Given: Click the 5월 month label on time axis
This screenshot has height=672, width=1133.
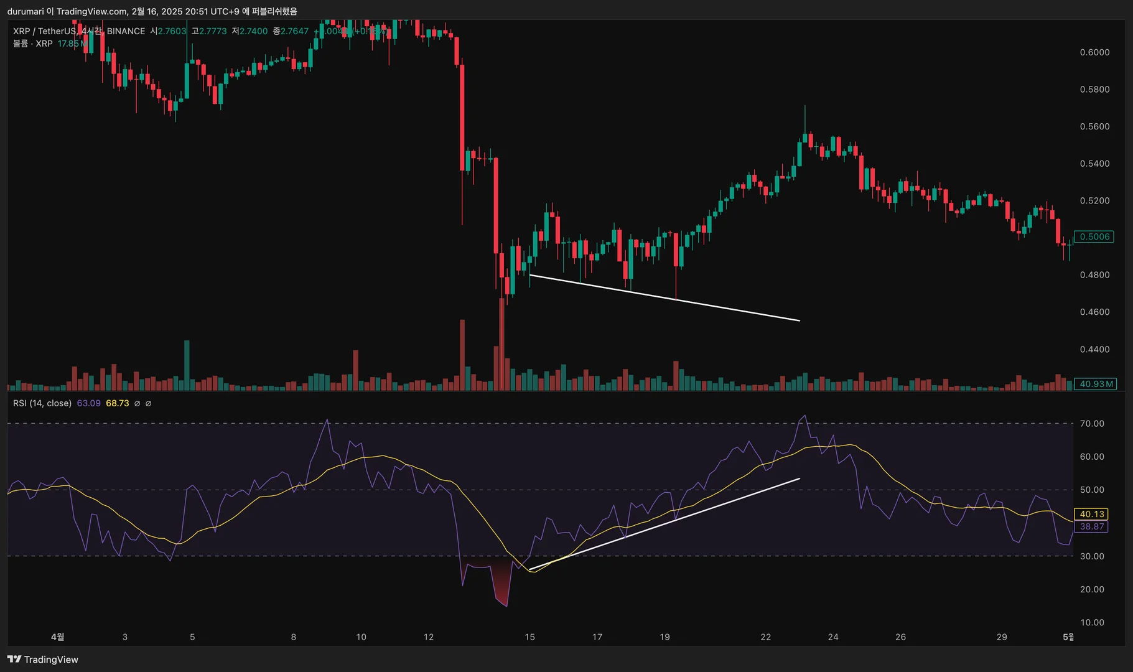Looking at the screenshot, I should coord(1068,637).
